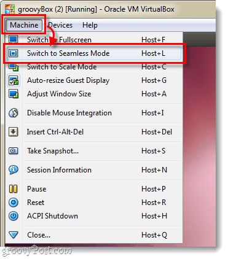Click the Host+Del shortcut text

click(x=157, y=132)
